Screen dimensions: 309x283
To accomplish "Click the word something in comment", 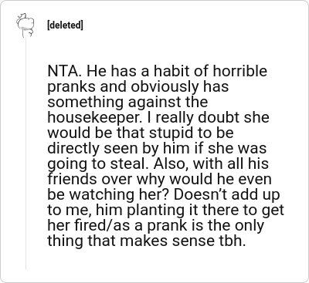I will coord(86,103).
